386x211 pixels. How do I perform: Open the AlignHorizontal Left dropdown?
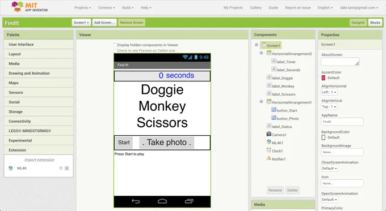tap(329, 92)
